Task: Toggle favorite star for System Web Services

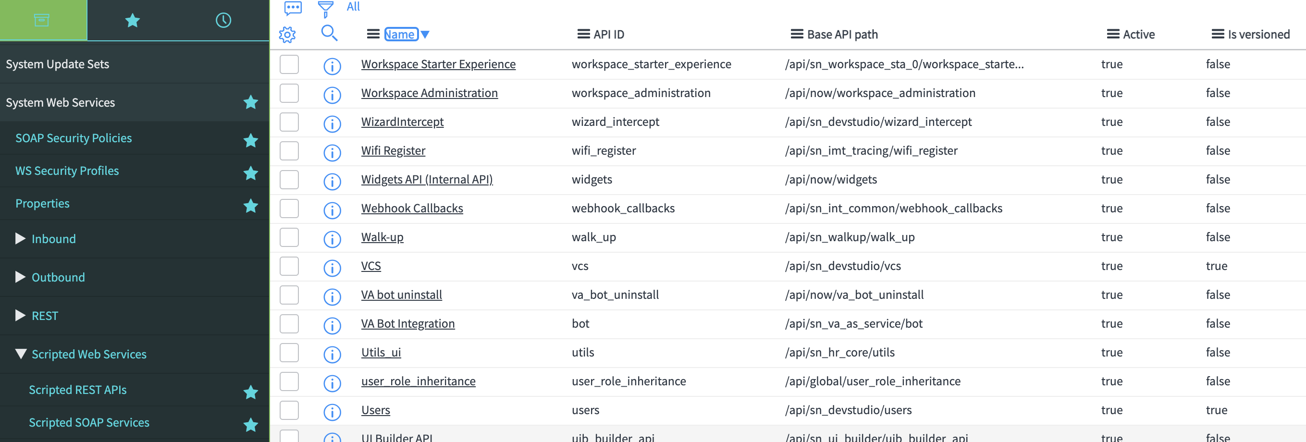Action: [251, 102]
